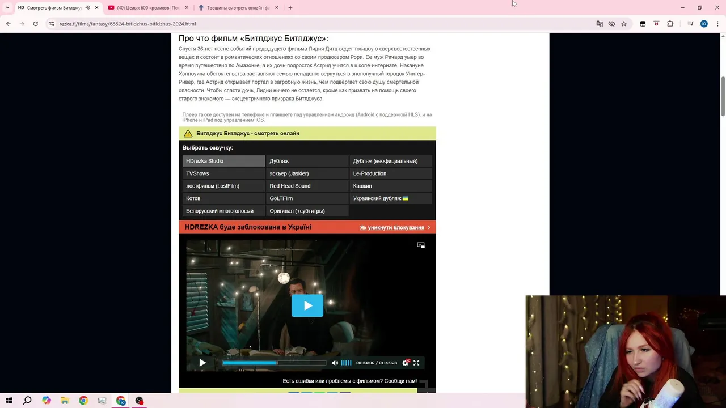View site information icon in address bar
This screenshot has height=408, width=726.
(x=52, y=24)
